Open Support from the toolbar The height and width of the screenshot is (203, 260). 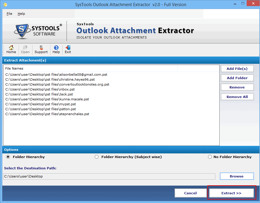[x=41, y=49]
